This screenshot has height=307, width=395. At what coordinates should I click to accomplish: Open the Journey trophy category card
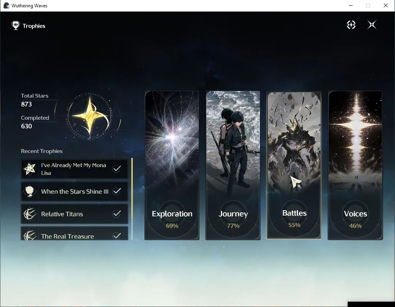(x=233, y=165)
